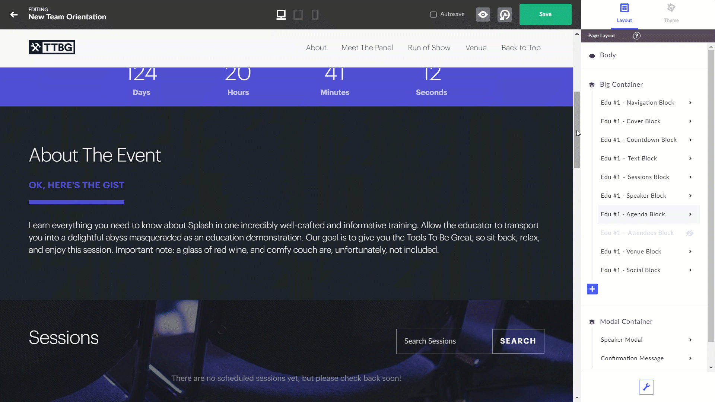Click the Save button

[x=545, y=14]
